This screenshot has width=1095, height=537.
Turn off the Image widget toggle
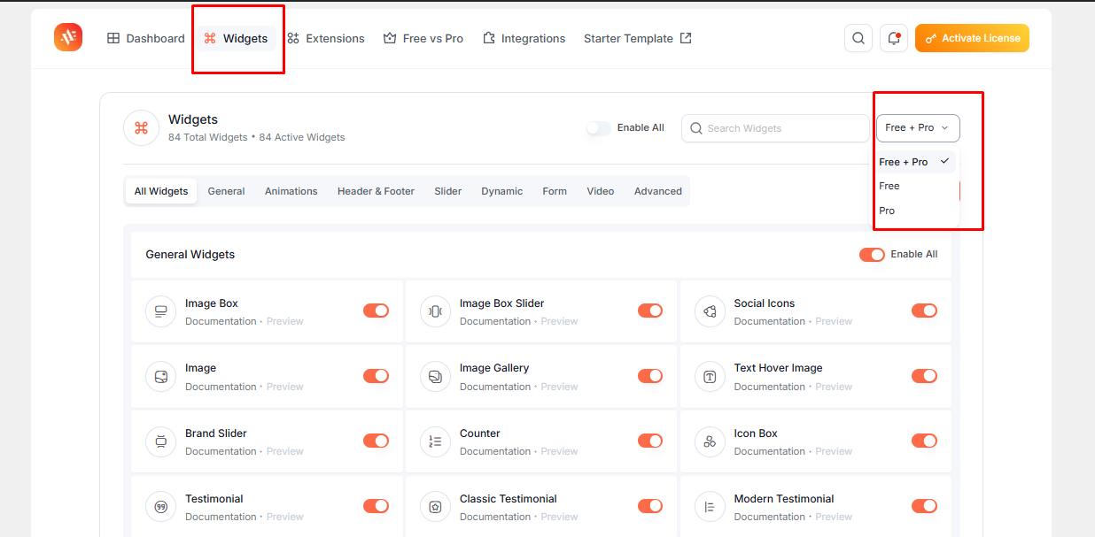point(376,376)
